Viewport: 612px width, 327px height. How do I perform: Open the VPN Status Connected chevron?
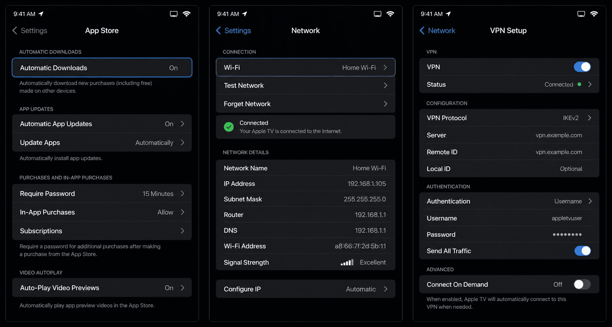coord(590,85)
